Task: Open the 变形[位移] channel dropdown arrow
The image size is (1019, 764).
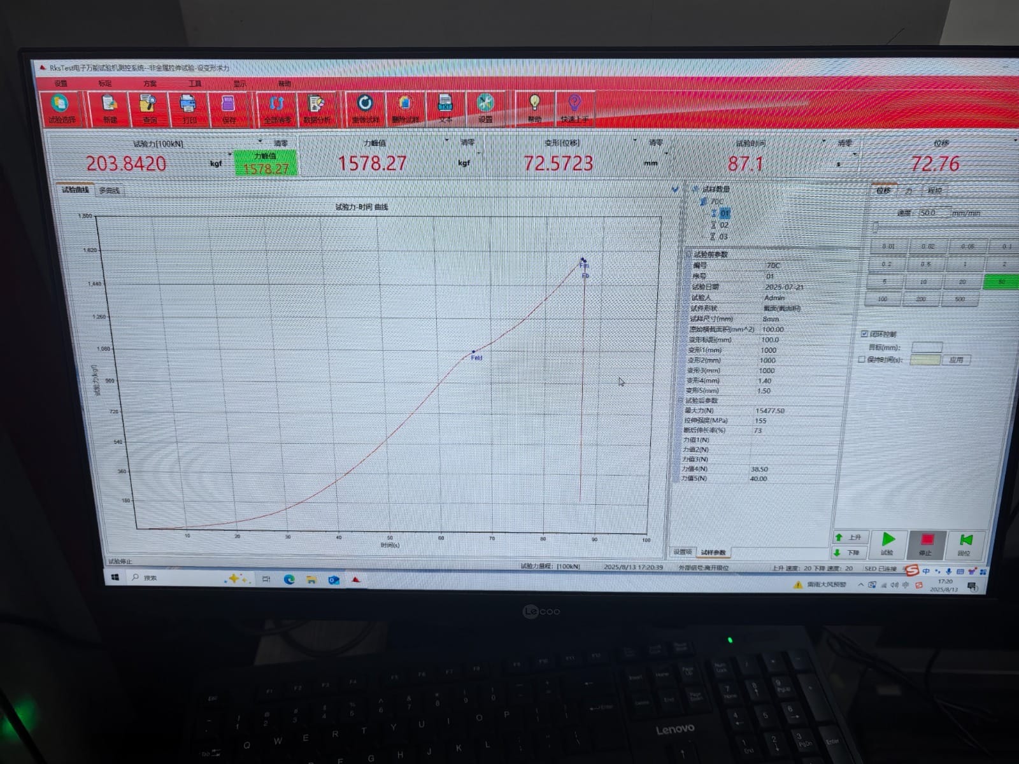Action: [x=634, y=141]
